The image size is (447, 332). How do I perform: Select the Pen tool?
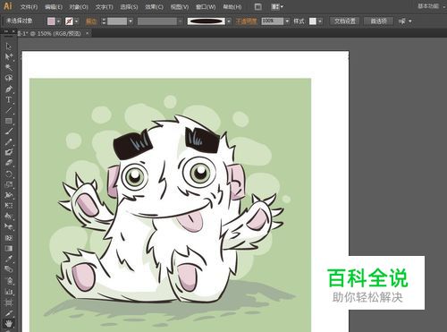click(8, 89)
